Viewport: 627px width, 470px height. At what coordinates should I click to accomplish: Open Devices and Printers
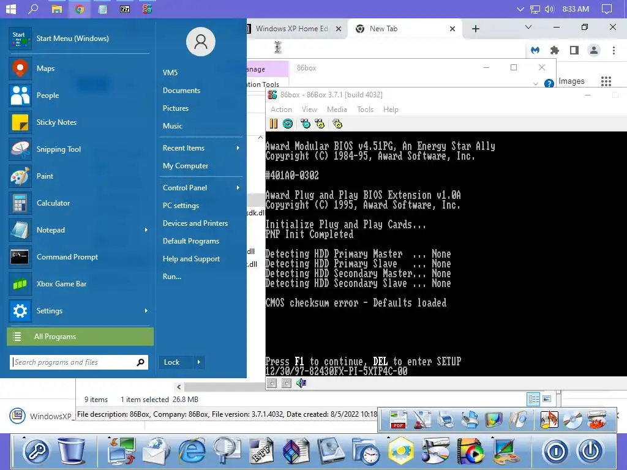click(195, 223)
